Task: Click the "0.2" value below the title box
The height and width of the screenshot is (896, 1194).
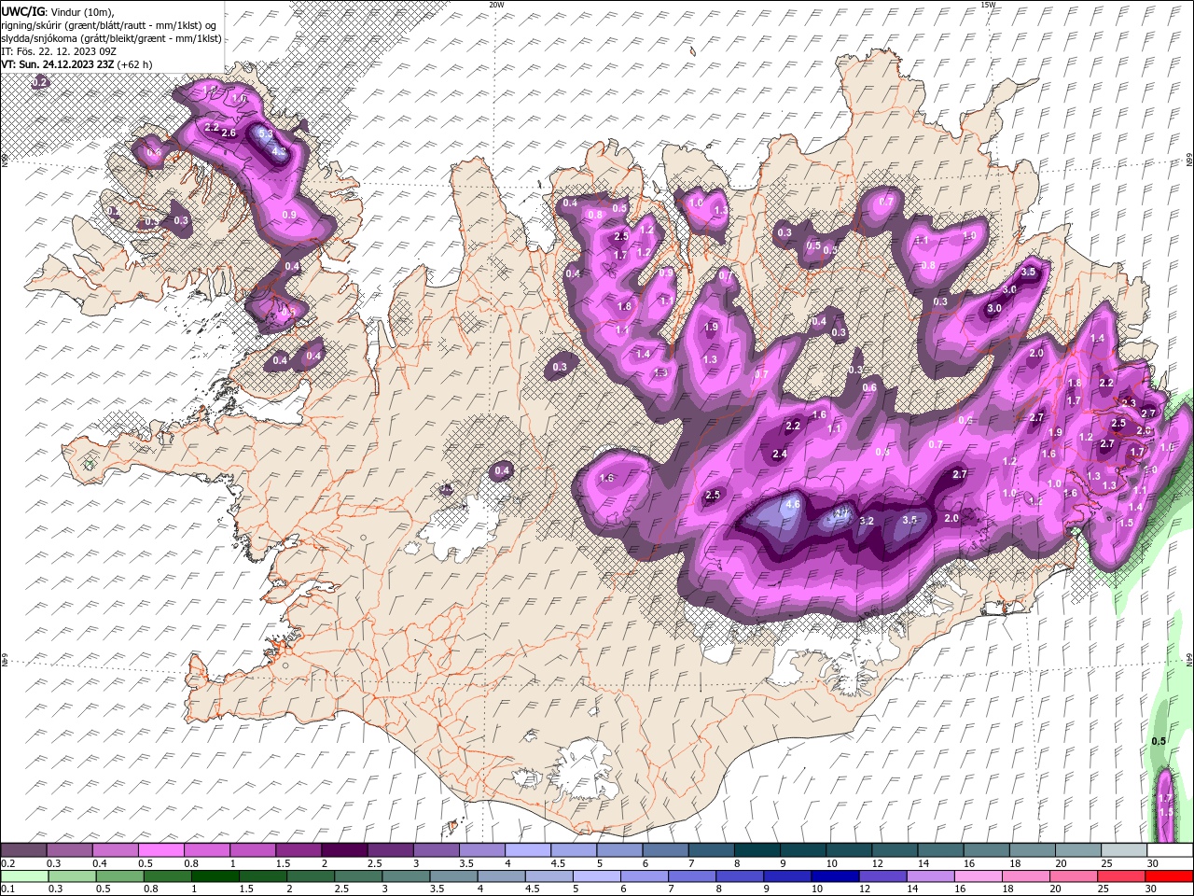Action: (x=40, y=82)
